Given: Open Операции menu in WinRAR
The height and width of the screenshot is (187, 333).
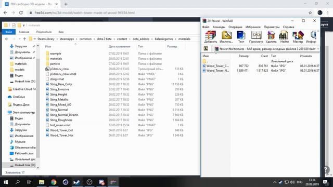Looking at the screenshot, I should 235,27.
